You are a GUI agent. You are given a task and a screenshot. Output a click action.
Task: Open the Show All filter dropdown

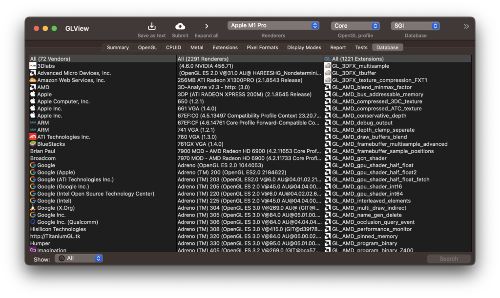pyautogui.click(x=79, y=258)
